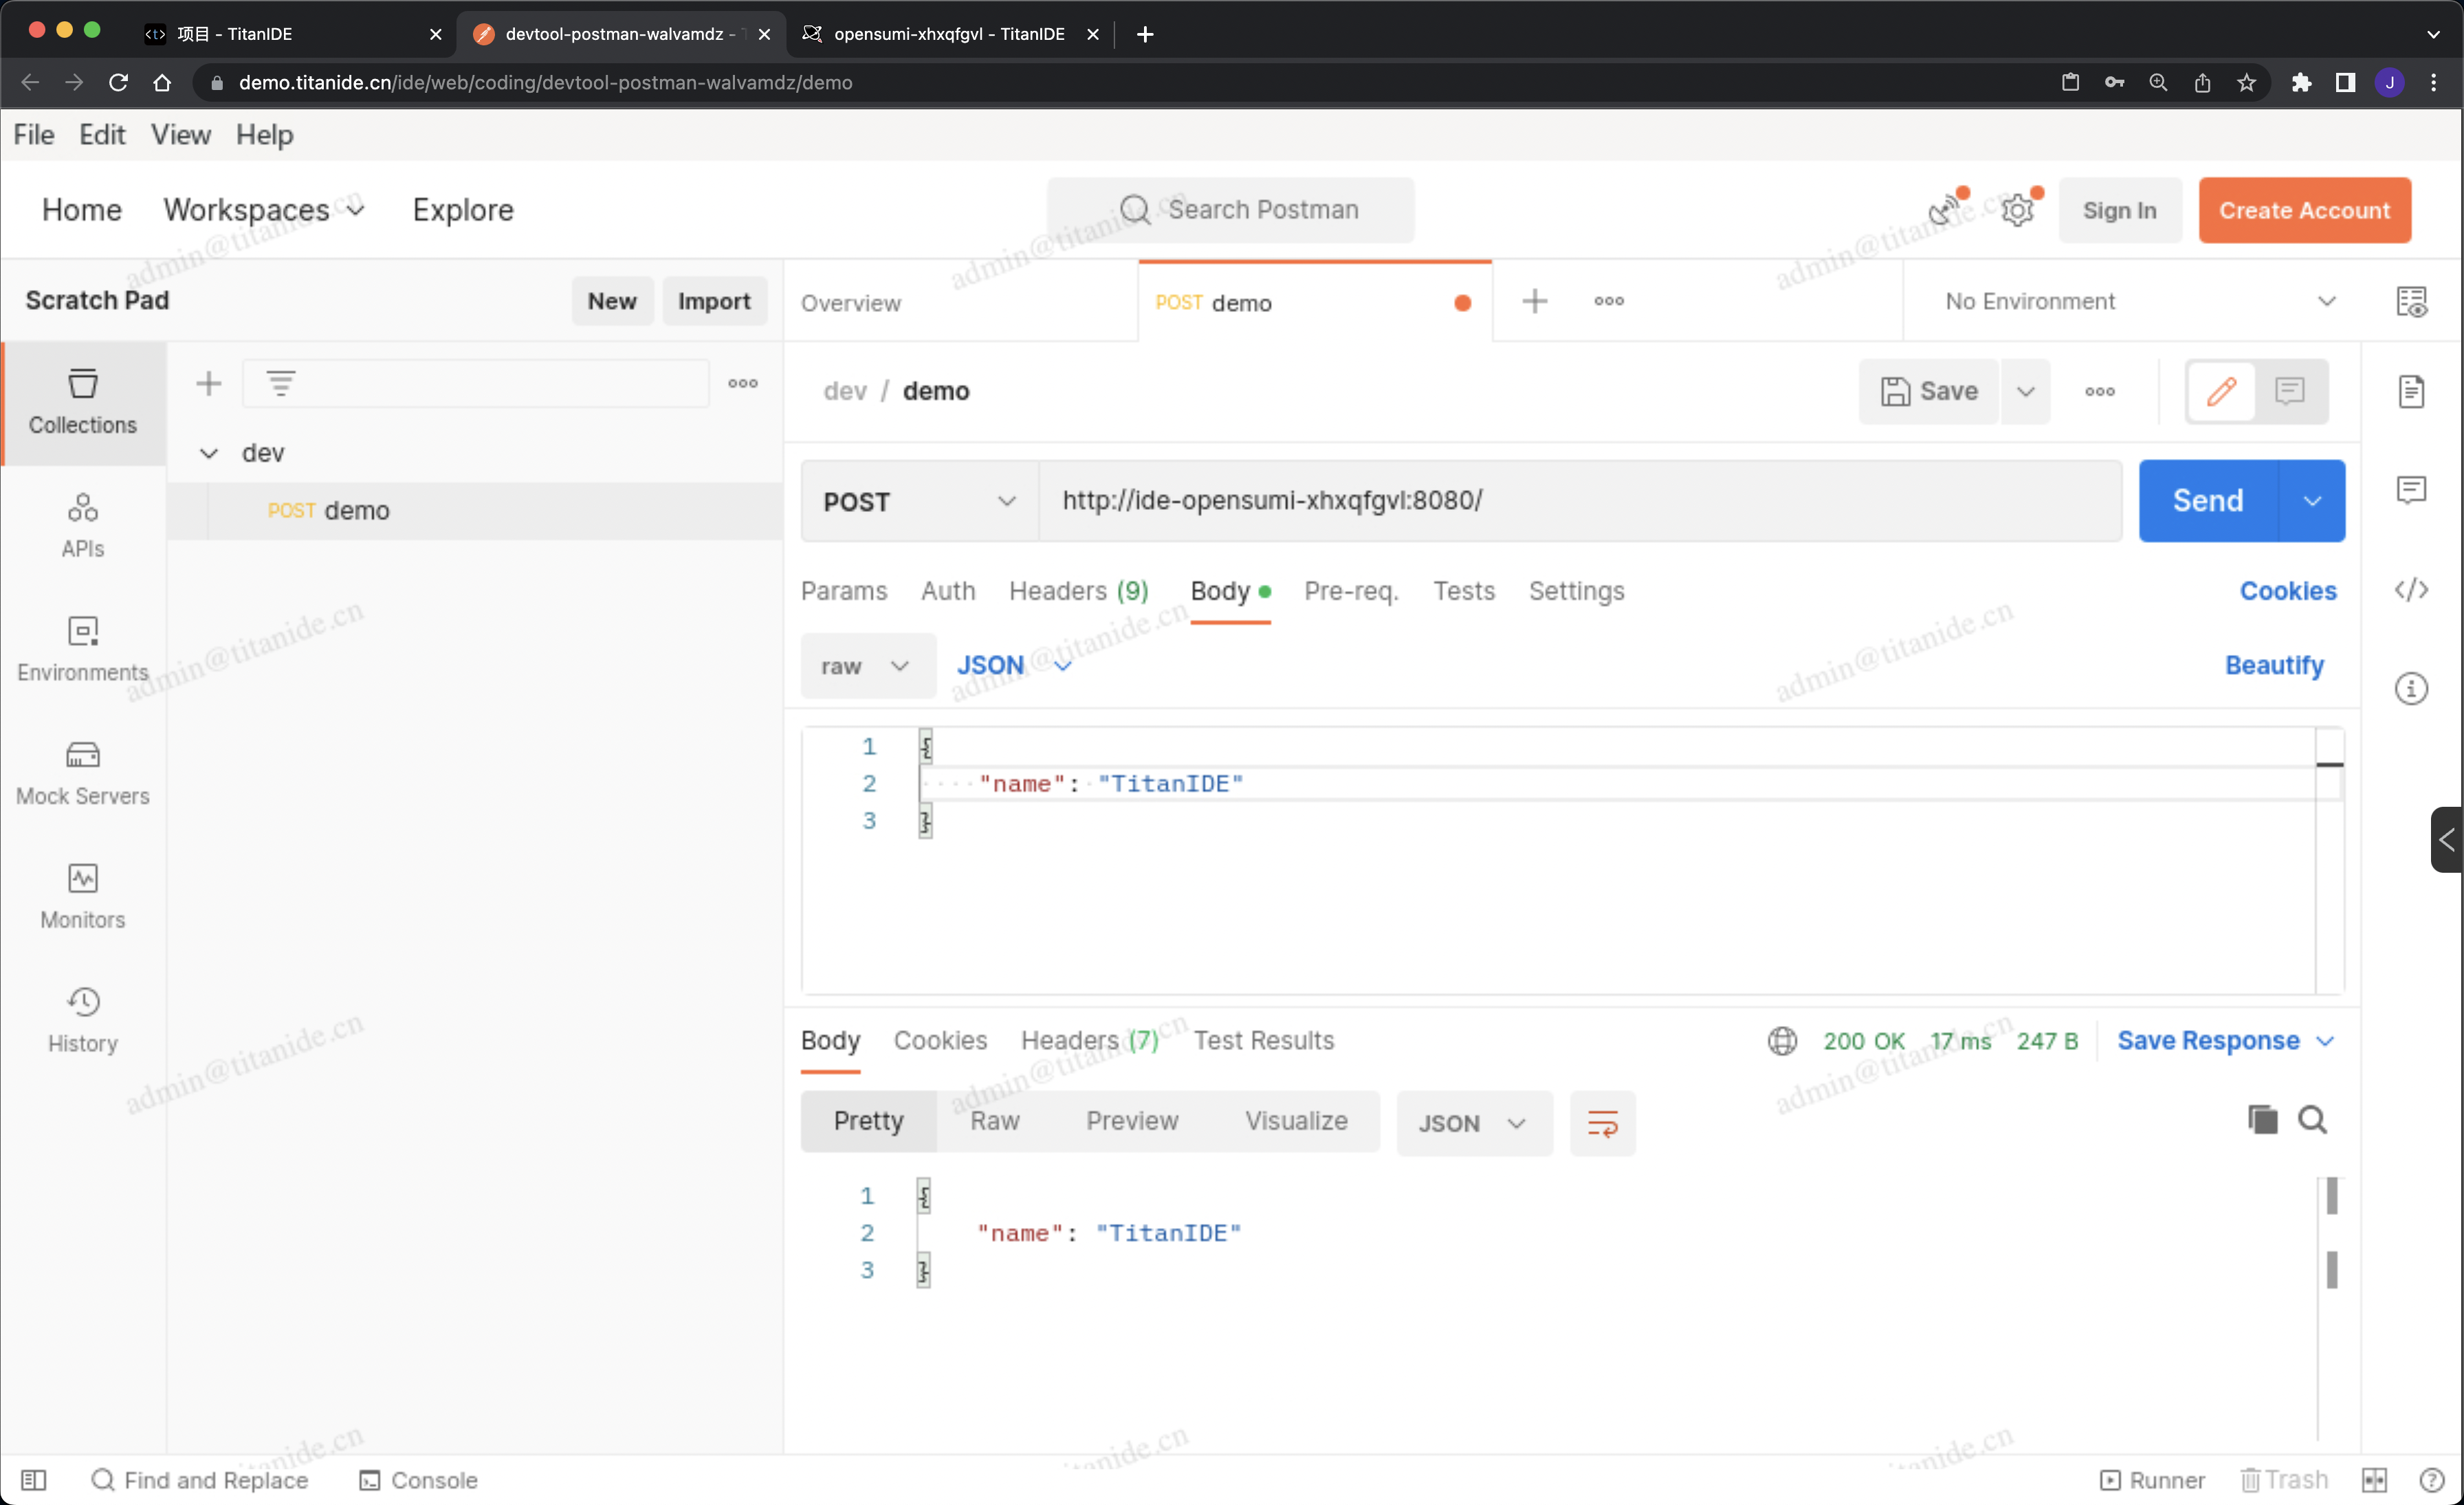Viewport: 2464px width, 1505px height.
Task: Select the Raw response view
Action: (x=995, y=1122)
